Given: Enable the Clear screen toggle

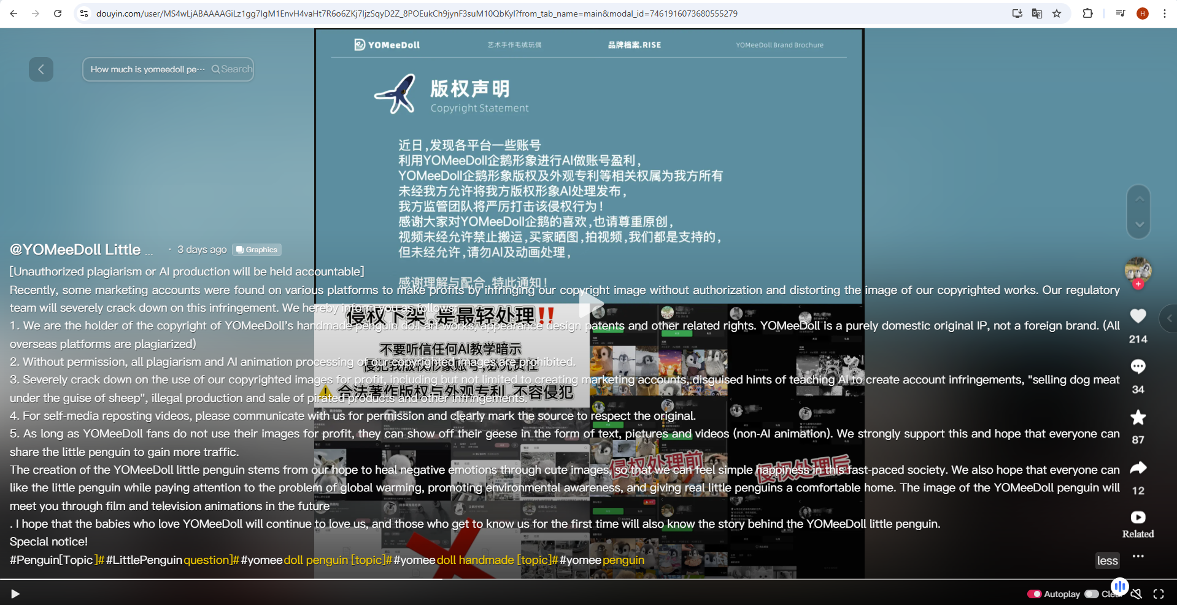Looking at the screenshot, I should pyautogui.click(x=1092, y=594).
